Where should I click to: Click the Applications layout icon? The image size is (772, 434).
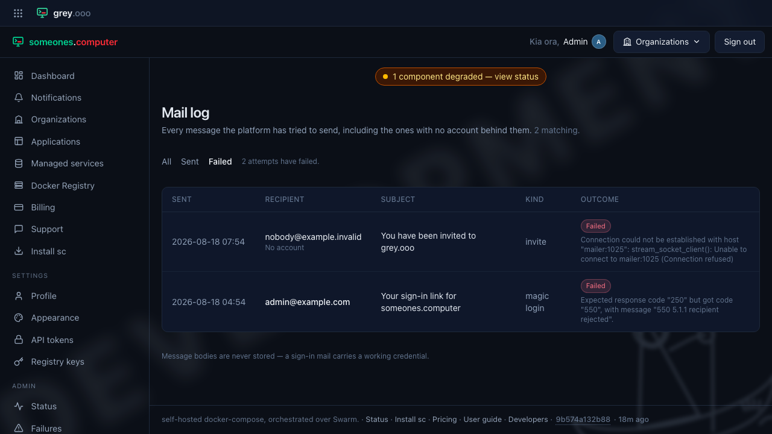point(19,142)
